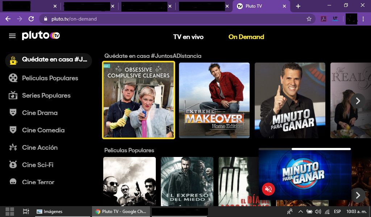The height and width of the screenshot is (217, 371).
Task: Open the Peliculas Populares category
Action: coord(50,78)
